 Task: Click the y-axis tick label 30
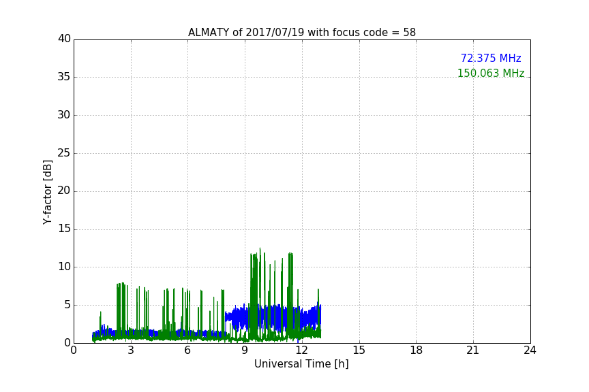[x=64, y=115]
